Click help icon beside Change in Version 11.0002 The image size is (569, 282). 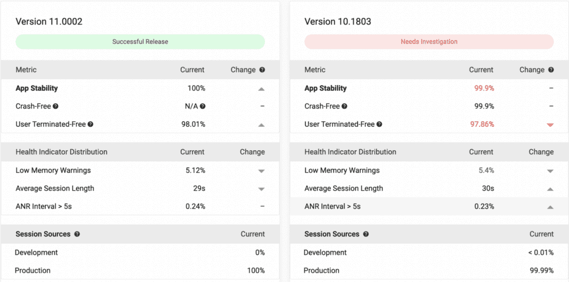pyautogui.click(x=262, y=70)
